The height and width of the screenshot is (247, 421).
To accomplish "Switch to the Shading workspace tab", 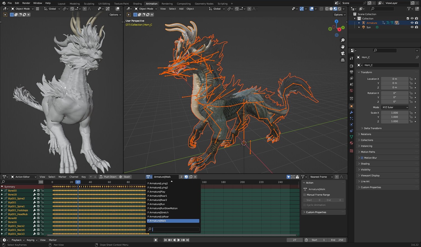I will click(x=137, y=4).
